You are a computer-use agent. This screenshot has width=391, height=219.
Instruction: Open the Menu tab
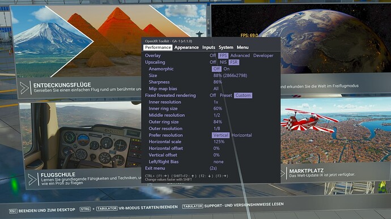243,47
